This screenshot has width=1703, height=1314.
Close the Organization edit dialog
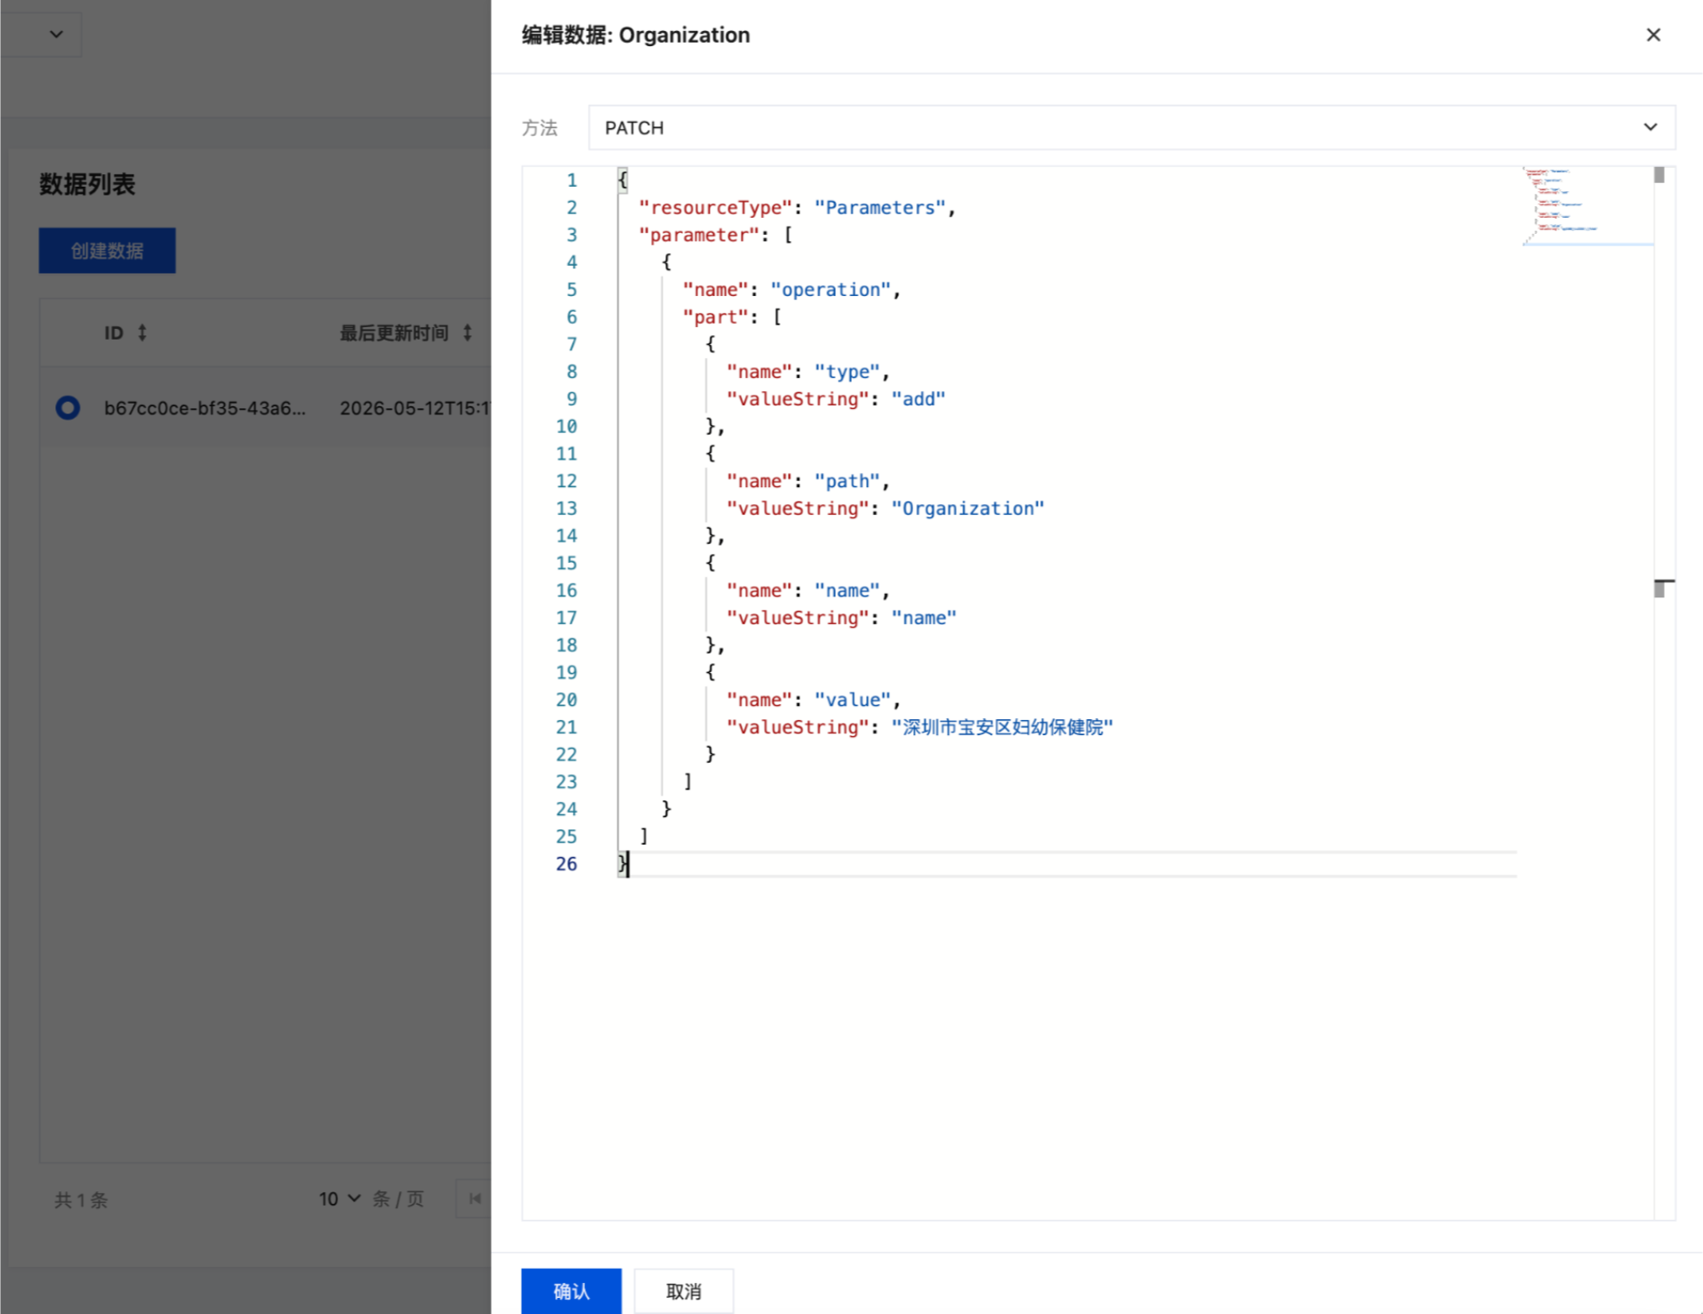(x=1653, y=35)
